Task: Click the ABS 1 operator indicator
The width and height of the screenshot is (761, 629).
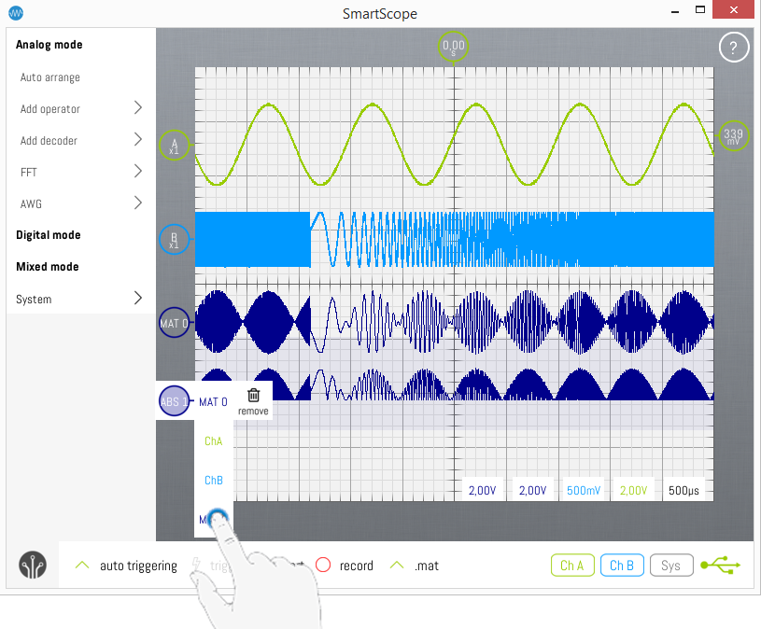Action: [x=174, y=401]
